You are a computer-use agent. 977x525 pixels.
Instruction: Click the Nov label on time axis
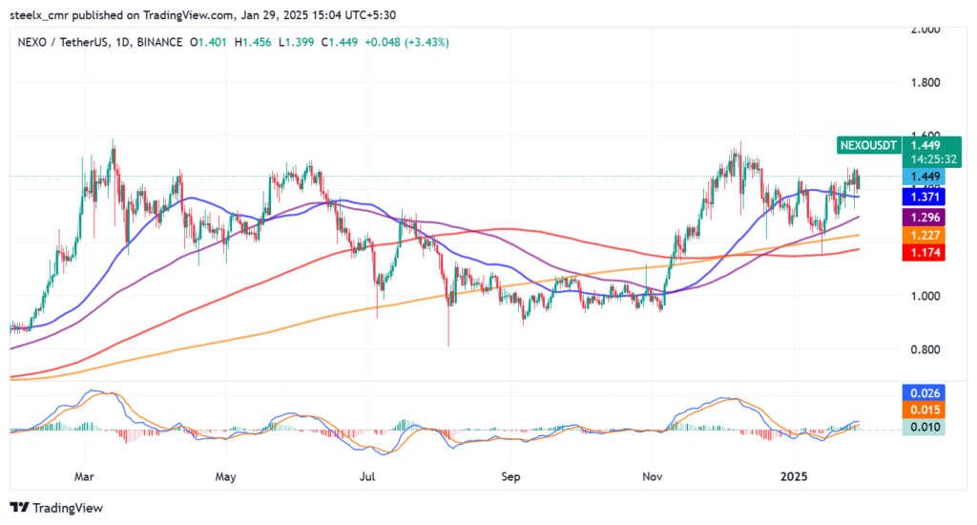point(652,474)
